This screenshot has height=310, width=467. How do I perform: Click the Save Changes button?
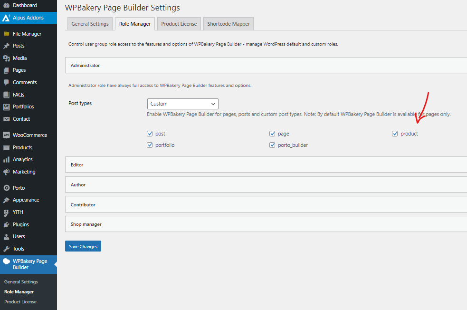click(x=83, y=246)
